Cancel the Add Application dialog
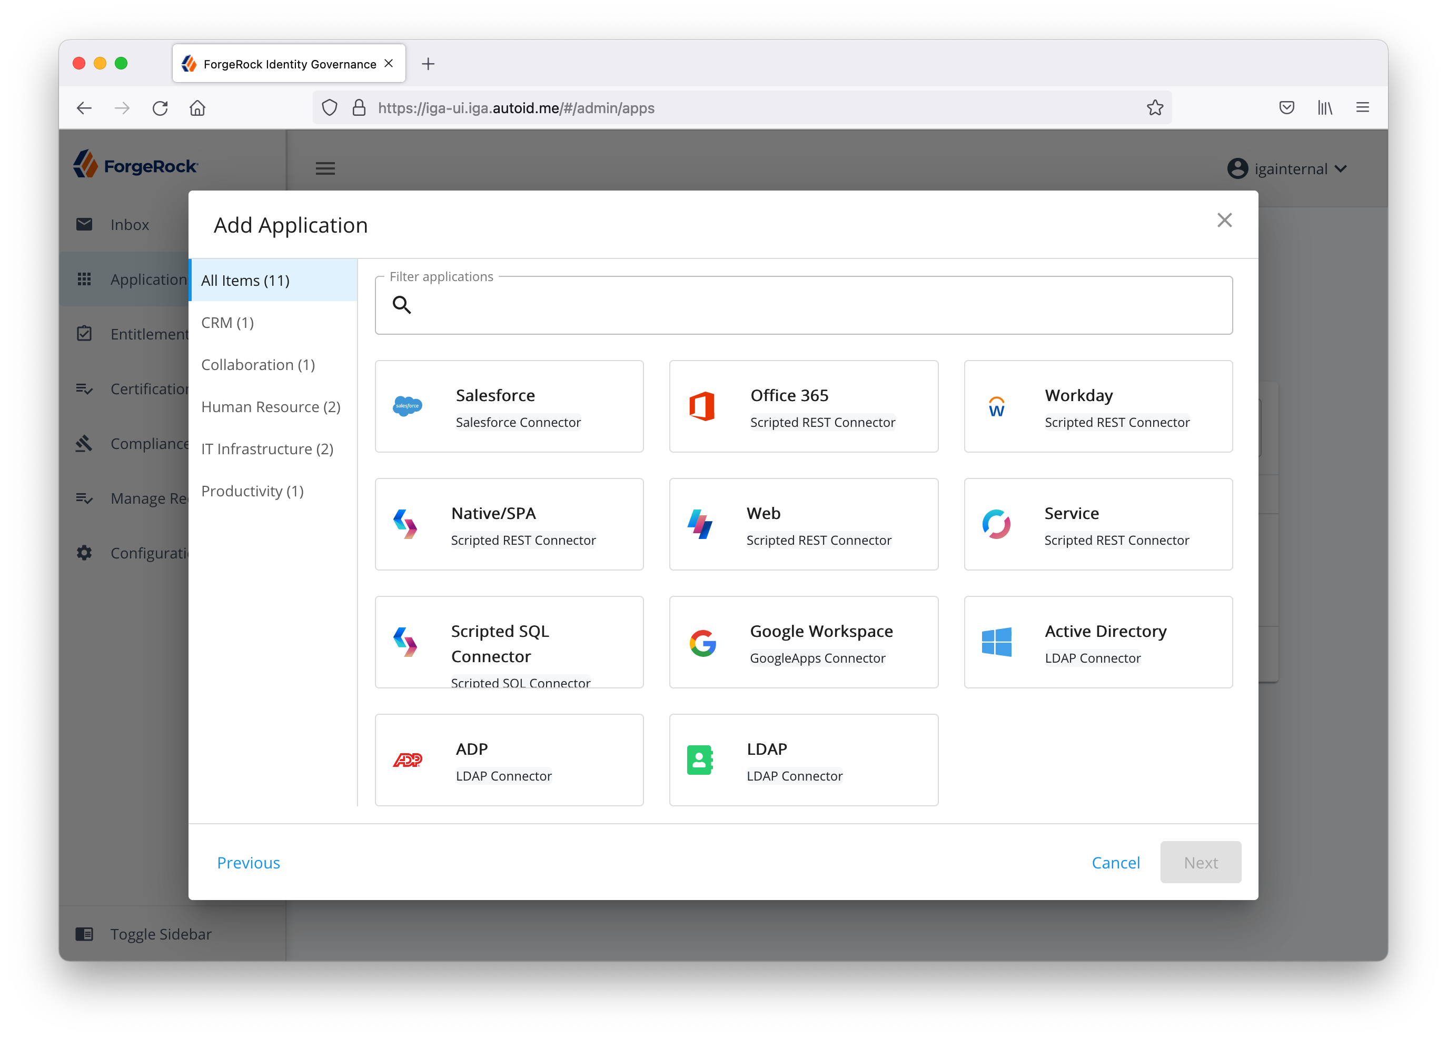Image resolution: width=1447 pixels, height=1039 pixels. pyautogui.click(x=1115, y=862)
